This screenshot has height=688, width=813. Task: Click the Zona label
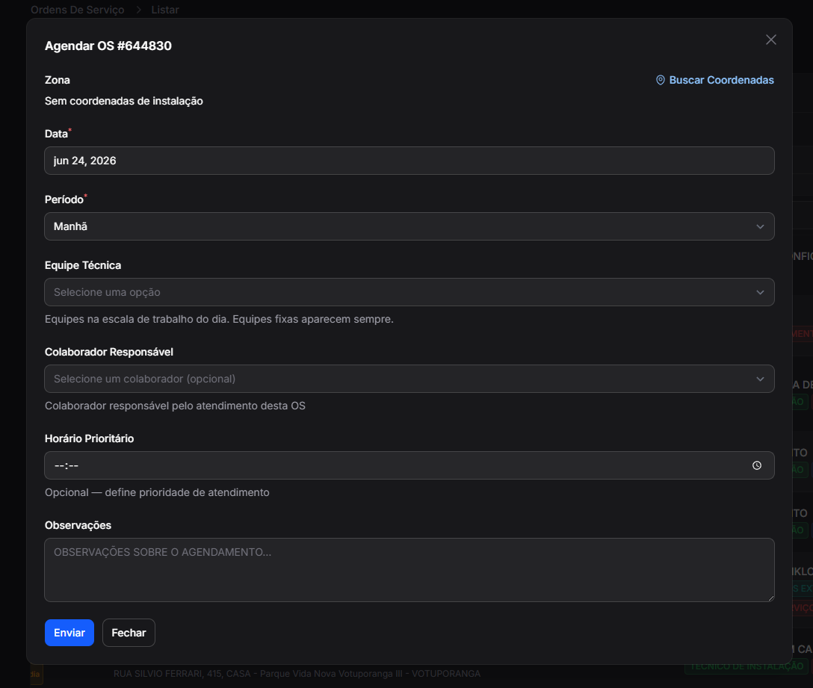57,81
